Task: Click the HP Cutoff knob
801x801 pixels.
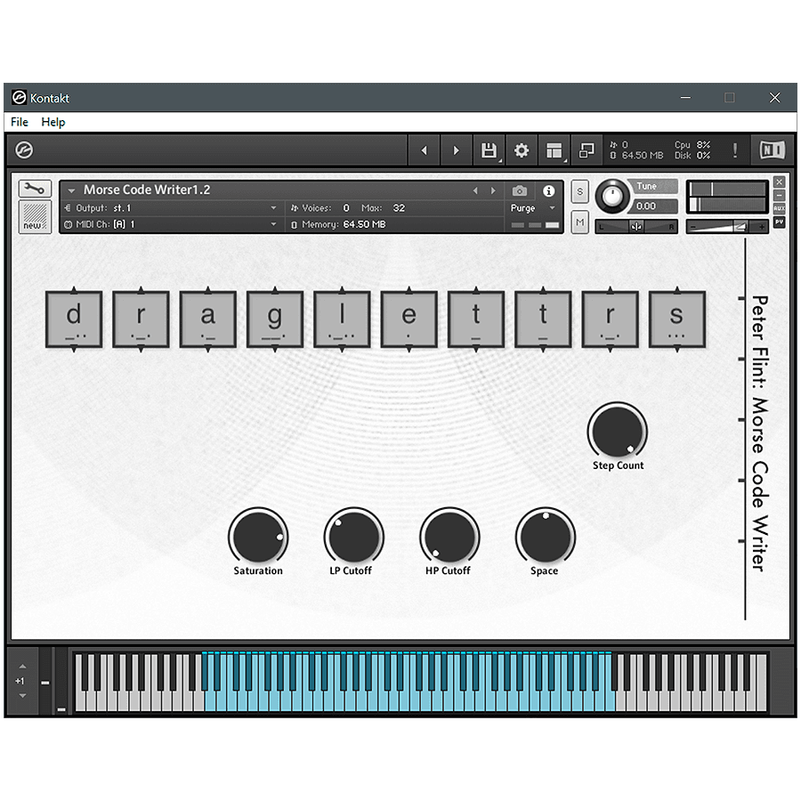Action: click(x=449, y=536)
